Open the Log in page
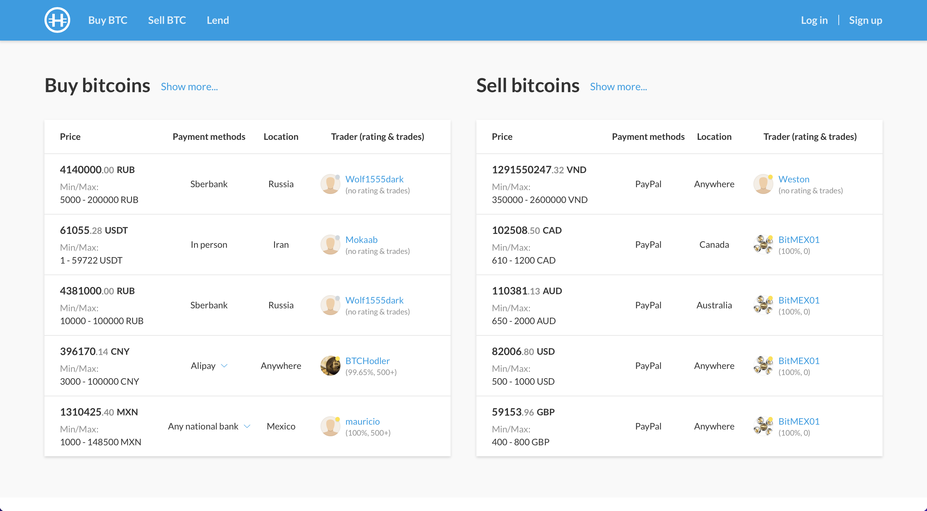 [x=814, y=20]
